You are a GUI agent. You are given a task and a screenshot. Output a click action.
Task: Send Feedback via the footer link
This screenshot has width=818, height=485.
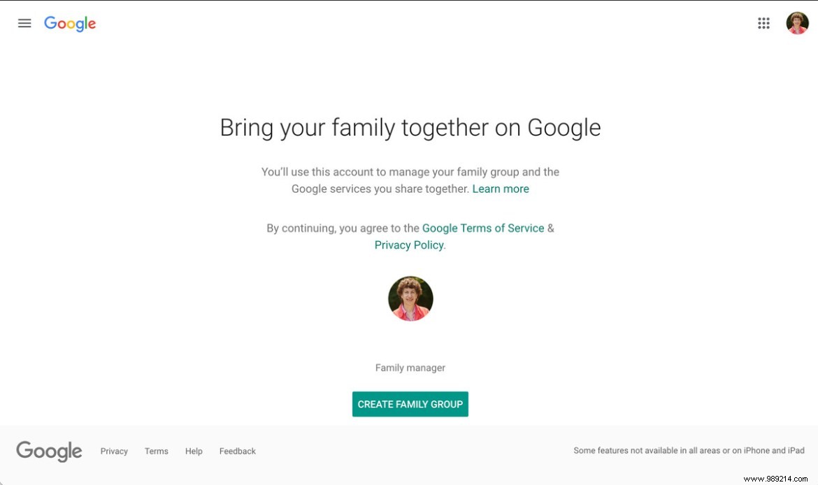(x=237, y=451)
